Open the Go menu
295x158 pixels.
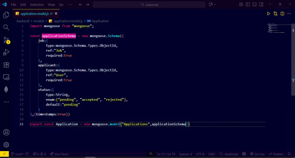[x=61, y=4]
